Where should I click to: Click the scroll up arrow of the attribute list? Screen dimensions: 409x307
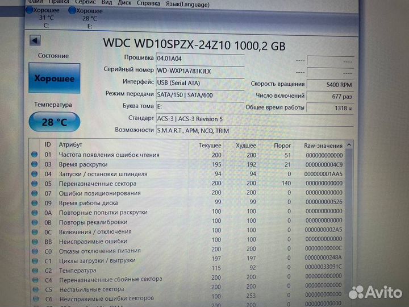point(349,145)
